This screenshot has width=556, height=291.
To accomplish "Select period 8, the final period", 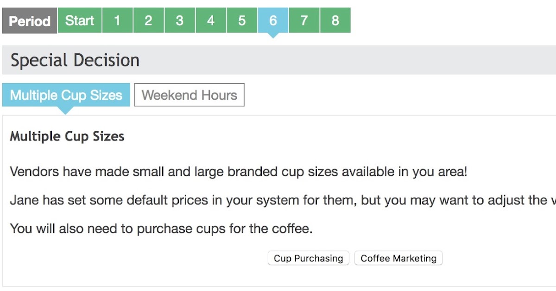I will pyautogui.click(x=335, y=20).
